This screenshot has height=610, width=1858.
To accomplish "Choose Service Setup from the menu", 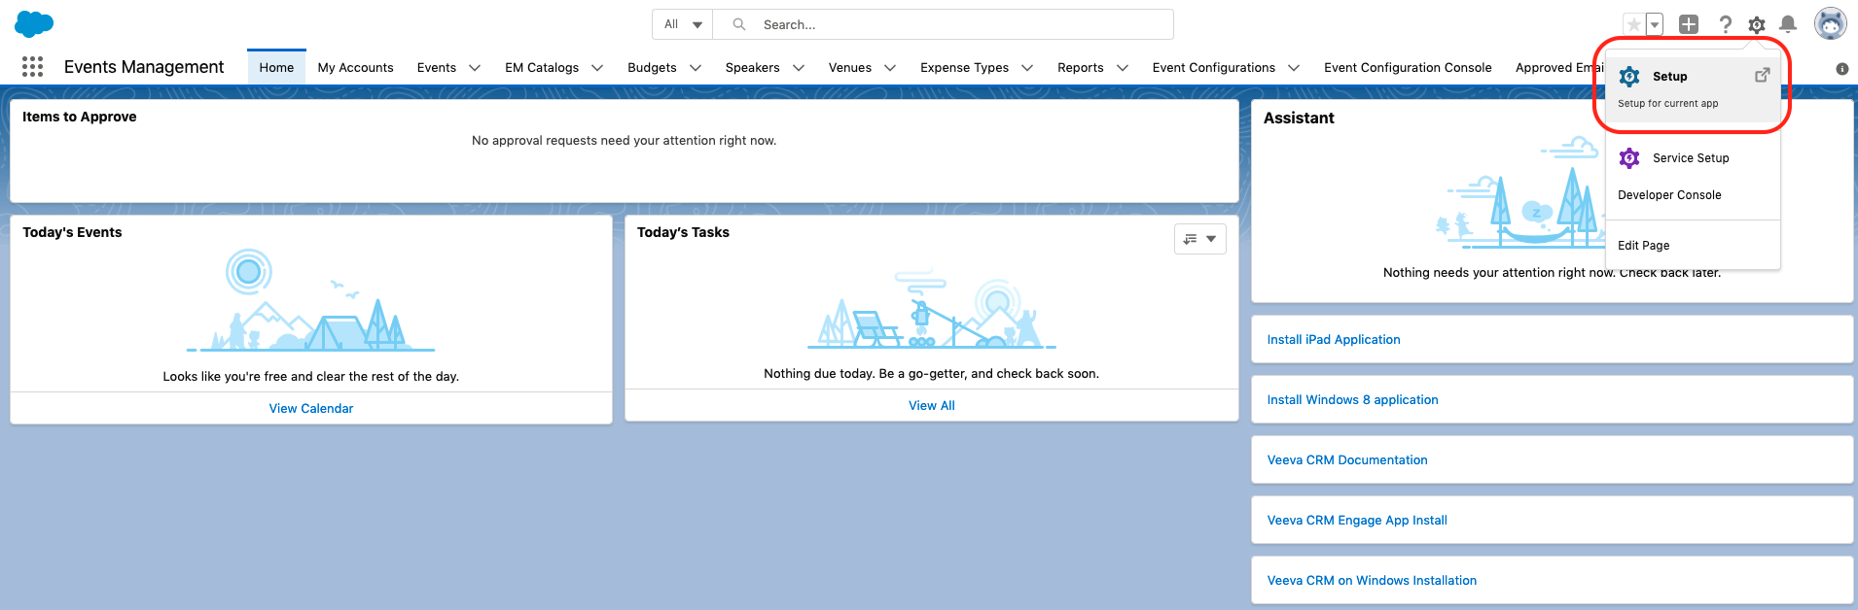I will [x=1693, y=157].
